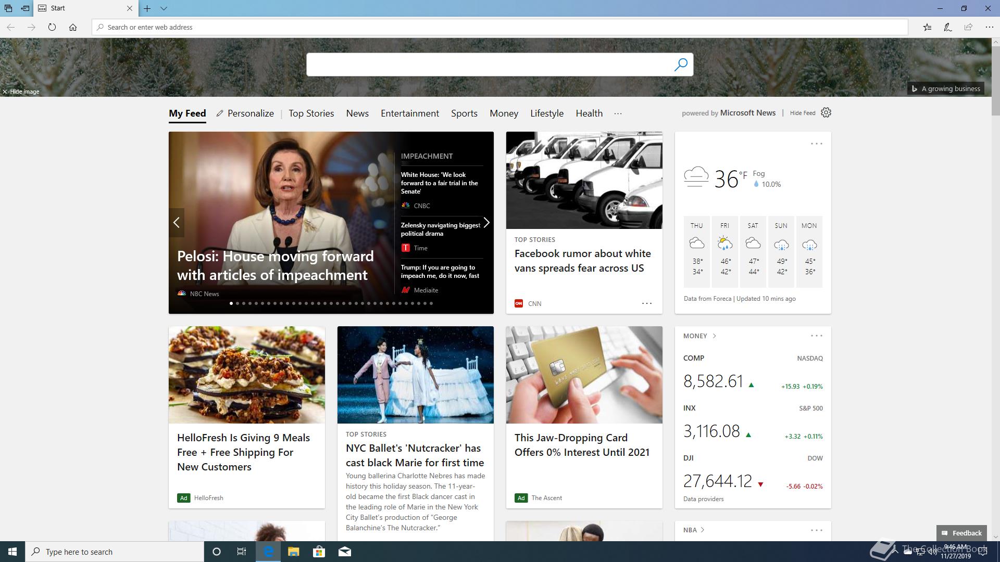
Task: Click the Home button in toolbar
Action: point(73,27)
